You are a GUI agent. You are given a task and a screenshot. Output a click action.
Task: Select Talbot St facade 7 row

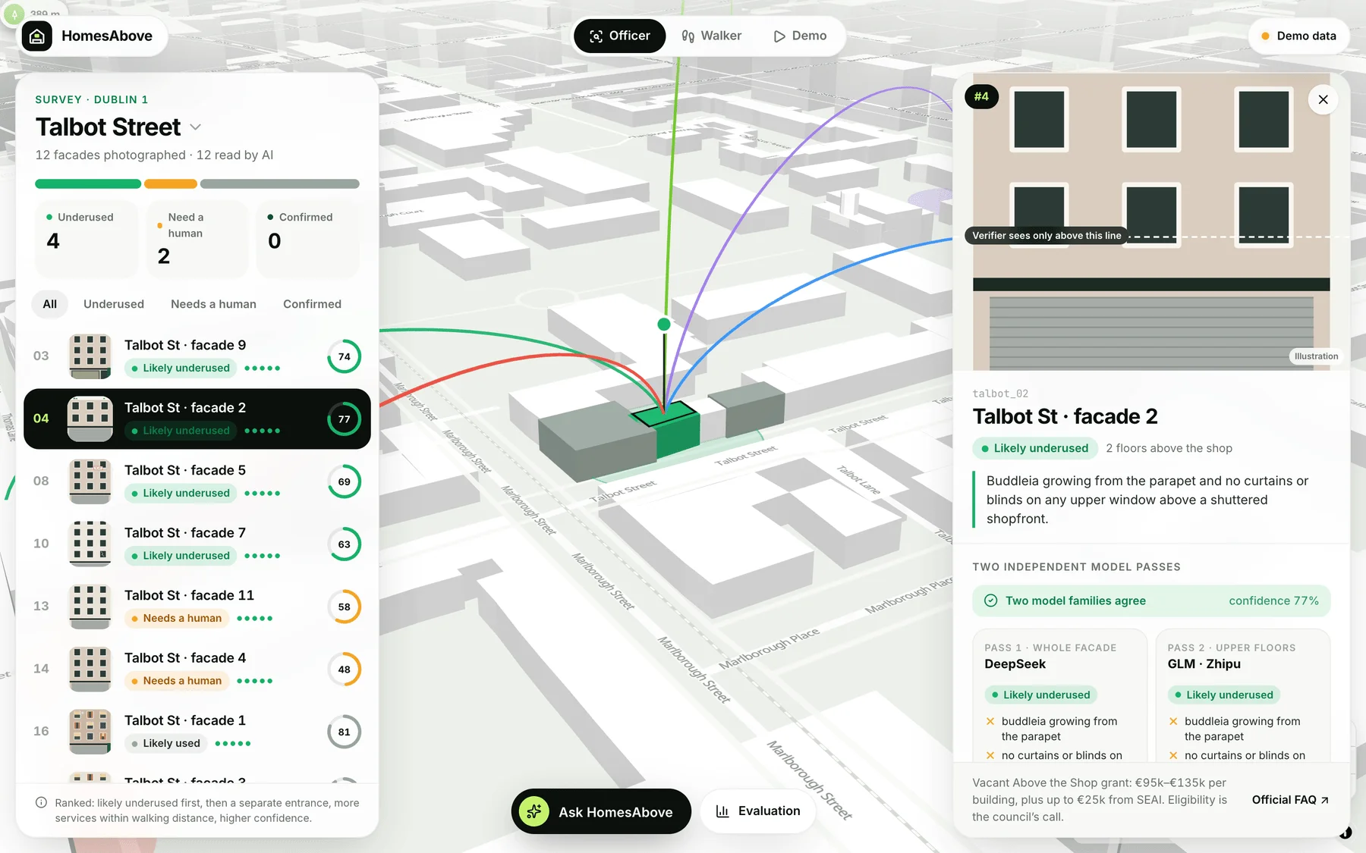point(197,544)
